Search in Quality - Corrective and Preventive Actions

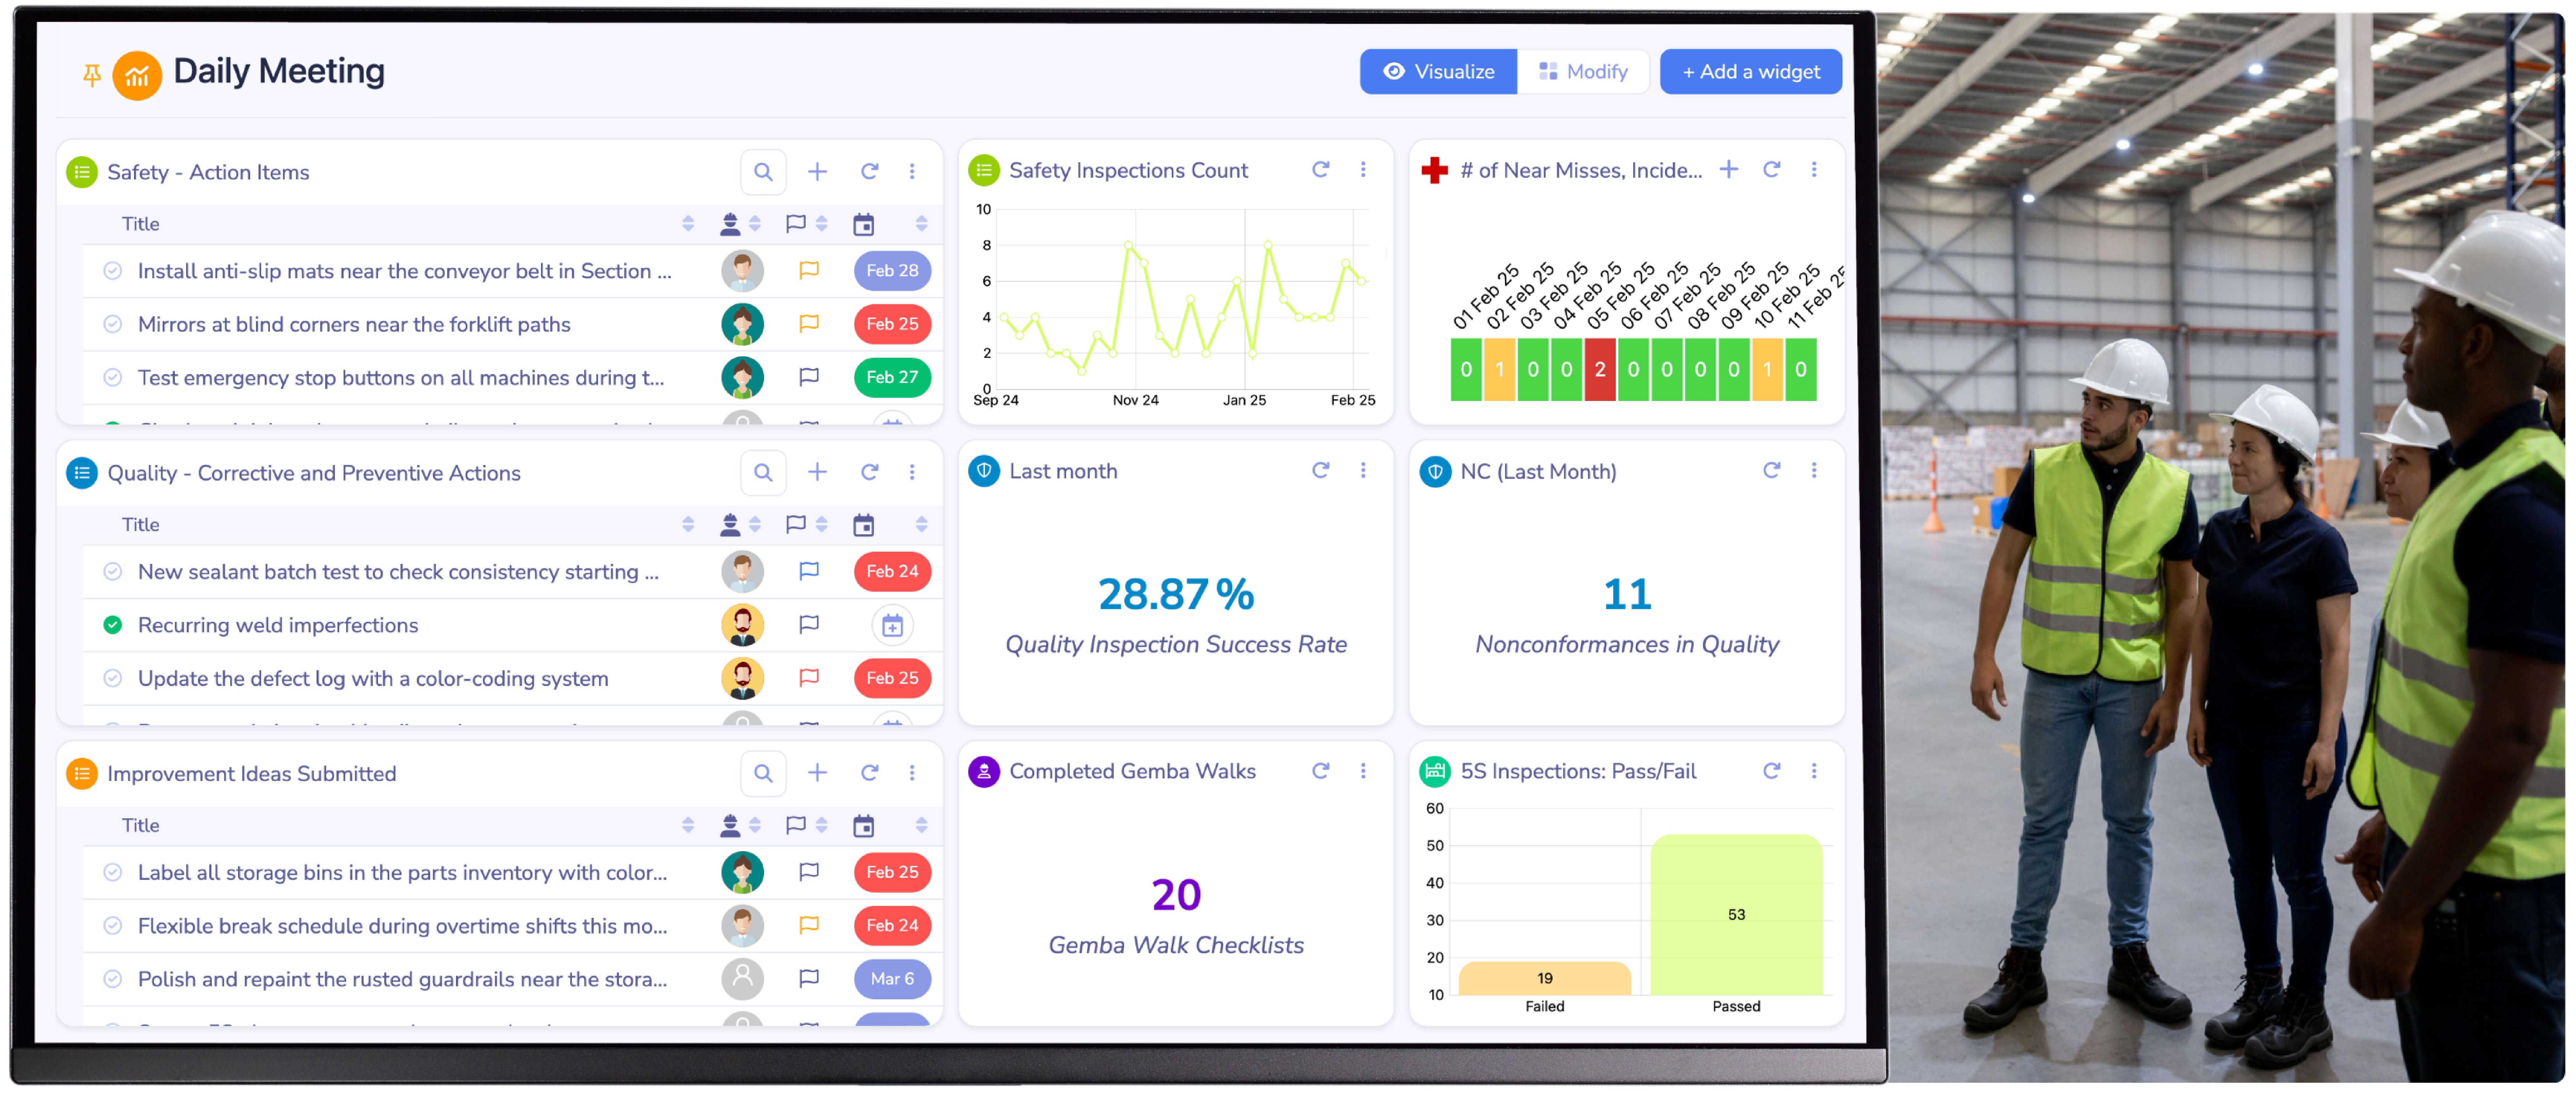point(763,473)
